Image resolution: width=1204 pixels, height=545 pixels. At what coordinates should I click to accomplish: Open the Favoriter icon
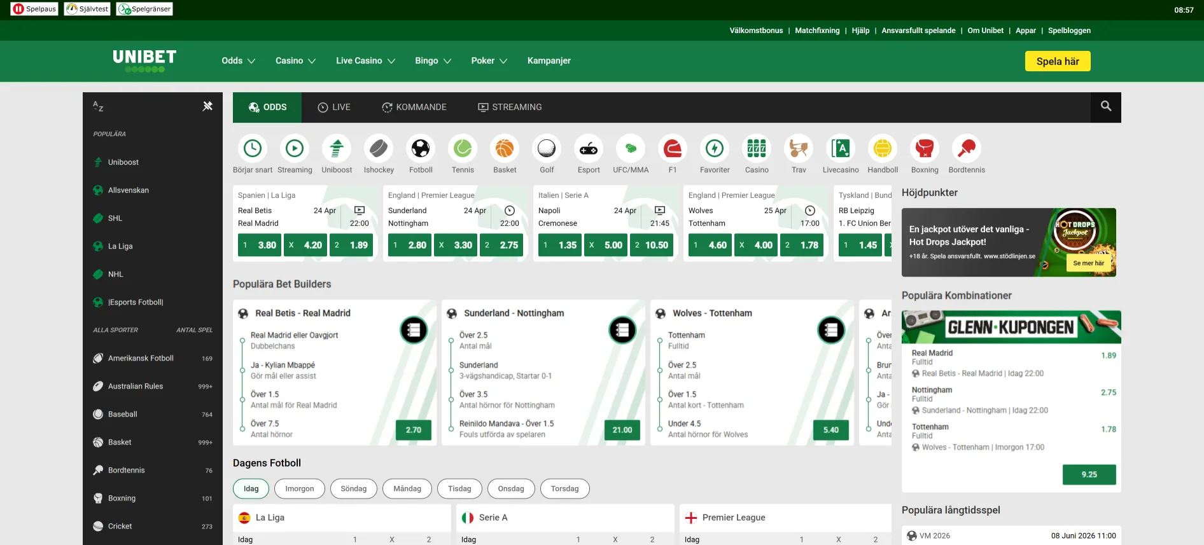pyautogui.click(x=715, y=148)
